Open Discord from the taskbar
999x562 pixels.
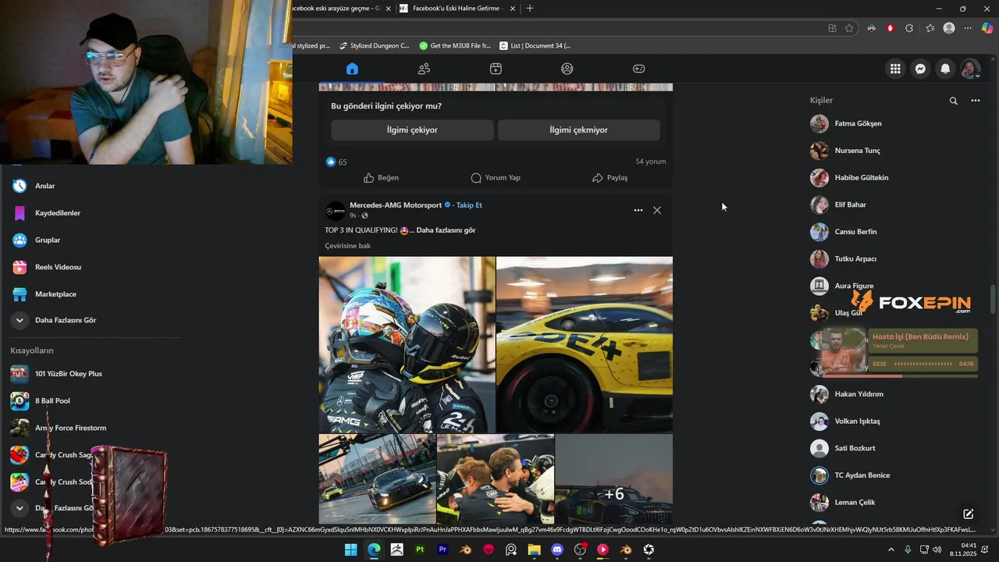[557, 550]
